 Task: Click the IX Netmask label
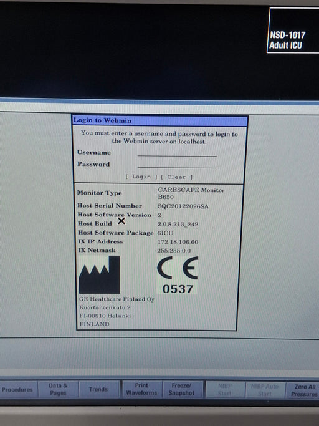click(97, 250)
